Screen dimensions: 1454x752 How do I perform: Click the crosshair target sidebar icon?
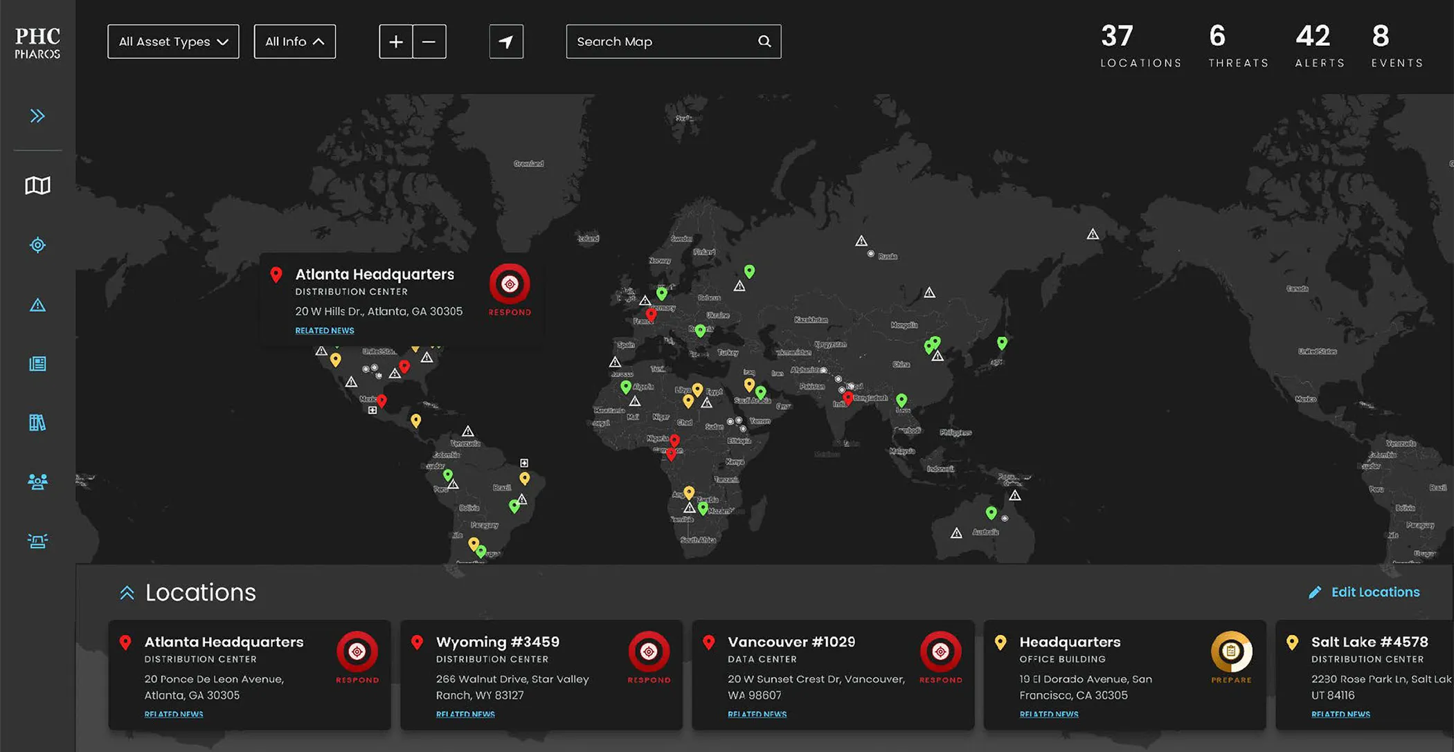click(x=37, y=245)
